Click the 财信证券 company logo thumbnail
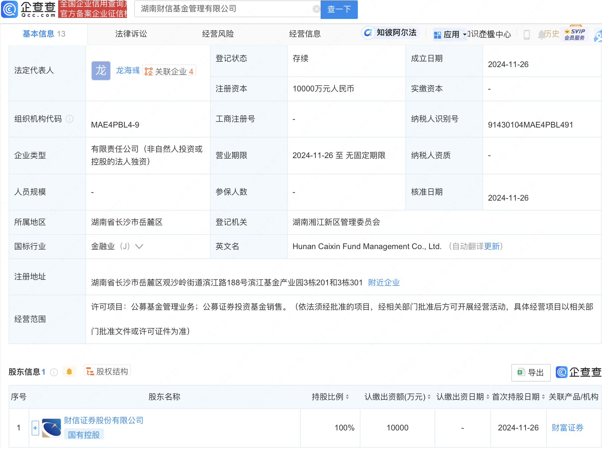The width and height of the screenshot is (602, 449). [x=51, y=428]
